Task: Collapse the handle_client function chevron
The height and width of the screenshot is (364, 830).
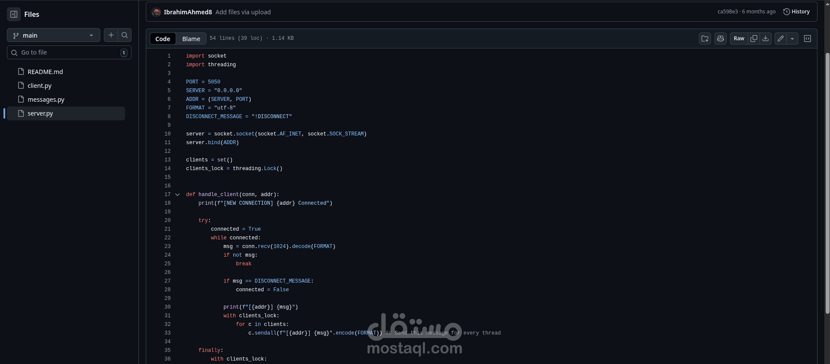Action: (x=177, y=195)
